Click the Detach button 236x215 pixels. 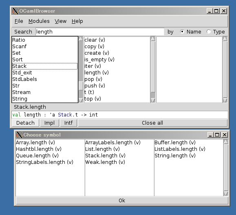(25, 123)
